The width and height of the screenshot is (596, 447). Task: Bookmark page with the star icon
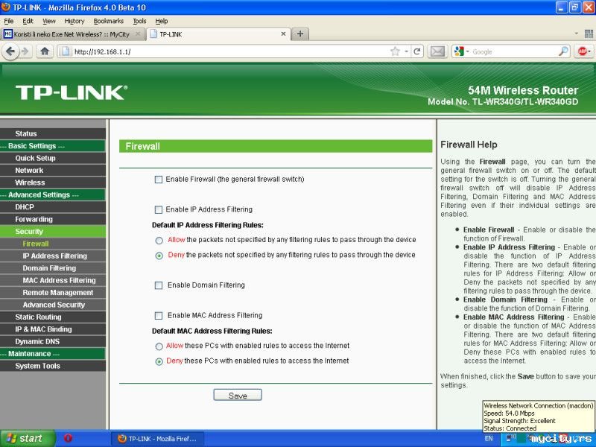[x=395, y=51]
